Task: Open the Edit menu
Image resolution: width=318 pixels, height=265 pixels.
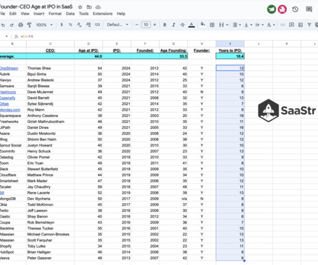Action: coord(13,14)
